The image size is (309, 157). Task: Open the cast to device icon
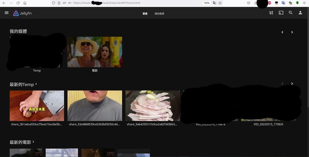click(x=281, y=13)
